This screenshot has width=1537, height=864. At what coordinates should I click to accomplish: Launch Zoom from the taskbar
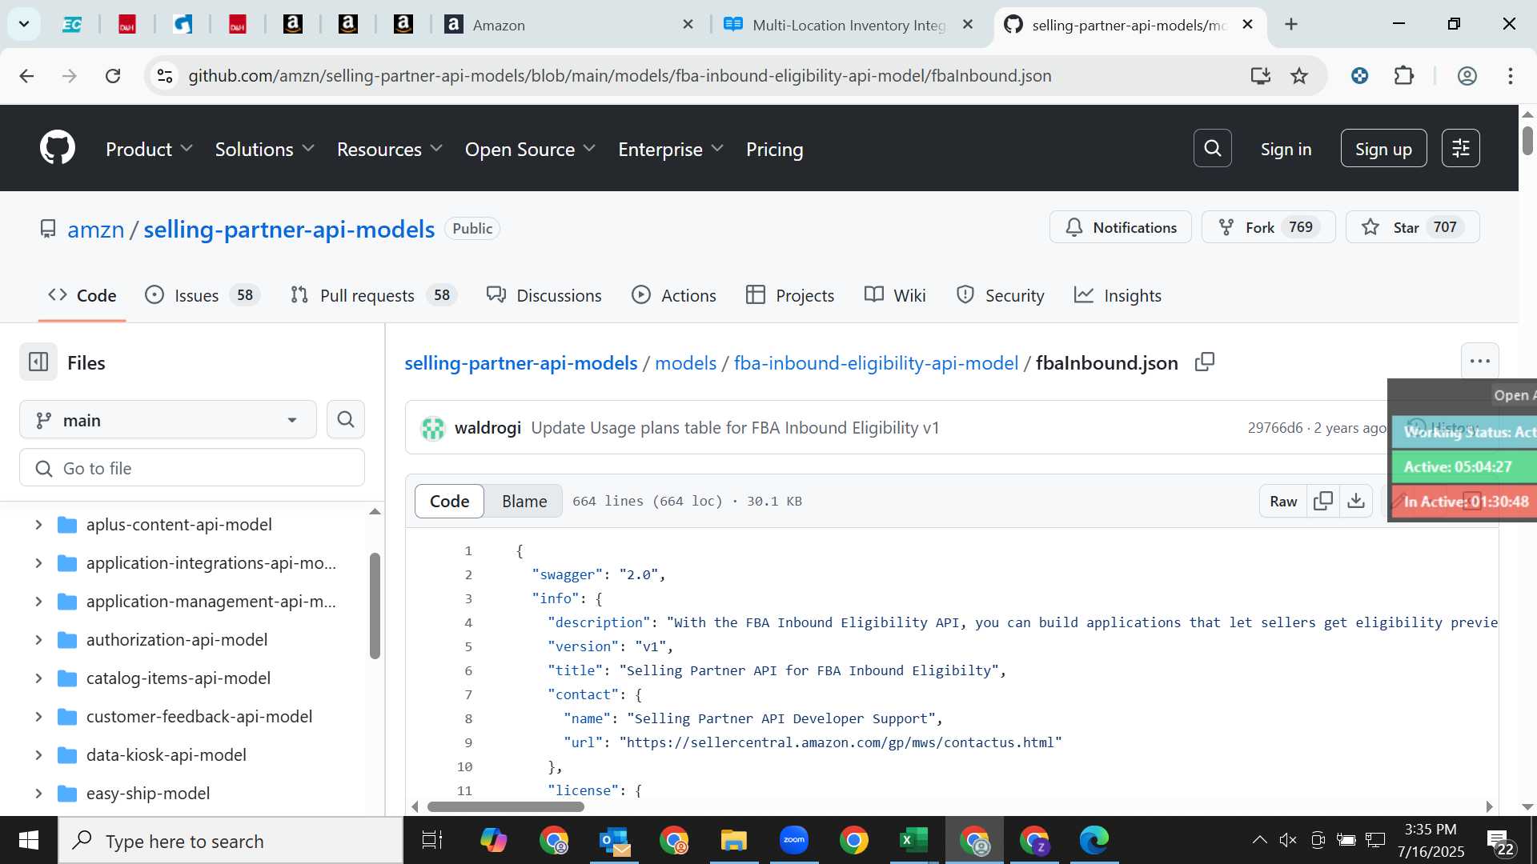[x=793, y=840]
